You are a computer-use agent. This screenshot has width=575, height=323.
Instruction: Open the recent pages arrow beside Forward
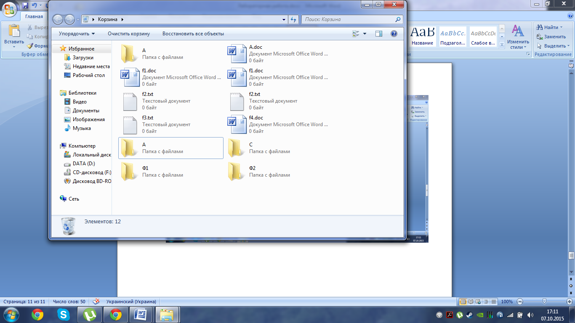[x=78, y=20]
